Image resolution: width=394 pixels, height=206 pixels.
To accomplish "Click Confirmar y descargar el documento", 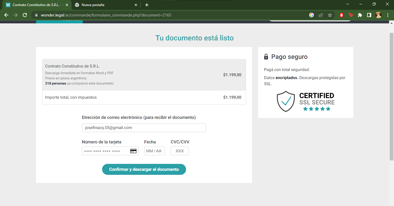I will click(144, 169).
